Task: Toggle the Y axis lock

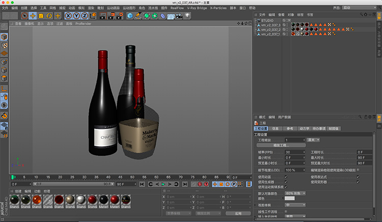Action: 76,16
